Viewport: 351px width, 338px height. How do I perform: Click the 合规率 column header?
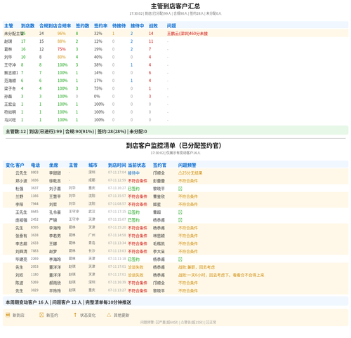[65, 26]
